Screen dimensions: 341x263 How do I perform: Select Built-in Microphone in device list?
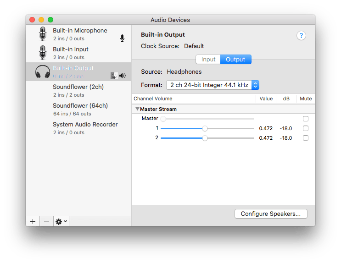pos(78,34)
